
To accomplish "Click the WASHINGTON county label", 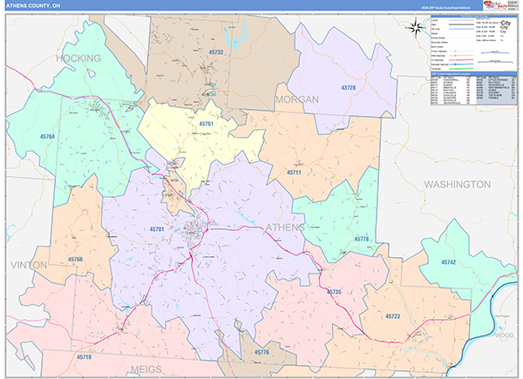I will [458, 185].
